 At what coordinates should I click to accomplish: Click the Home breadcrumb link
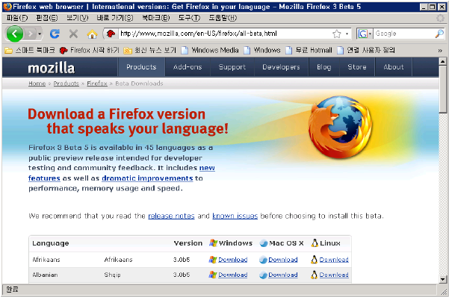click(x=37, y=84)
